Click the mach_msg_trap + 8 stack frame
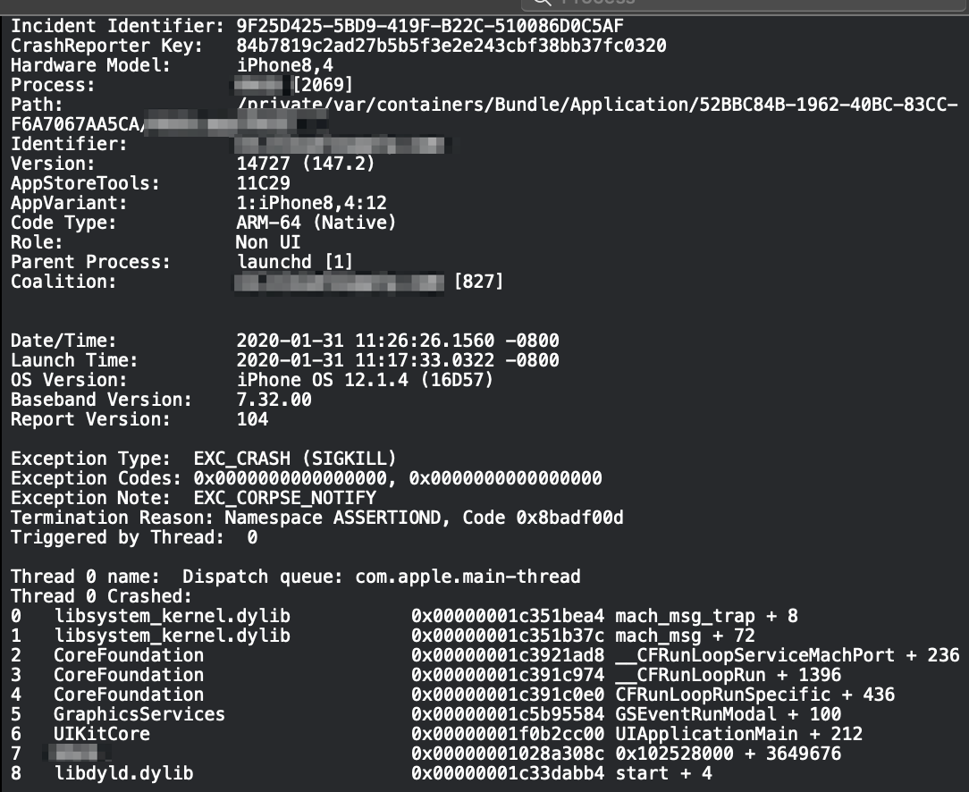The height and width of the screenshot is (792, 969). point(404,617)
